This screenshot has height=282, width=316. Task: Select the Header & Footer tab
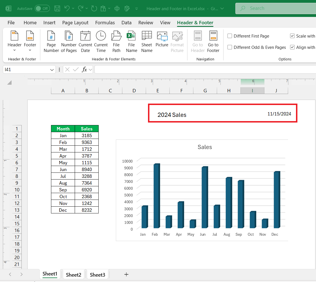[195, 23]
